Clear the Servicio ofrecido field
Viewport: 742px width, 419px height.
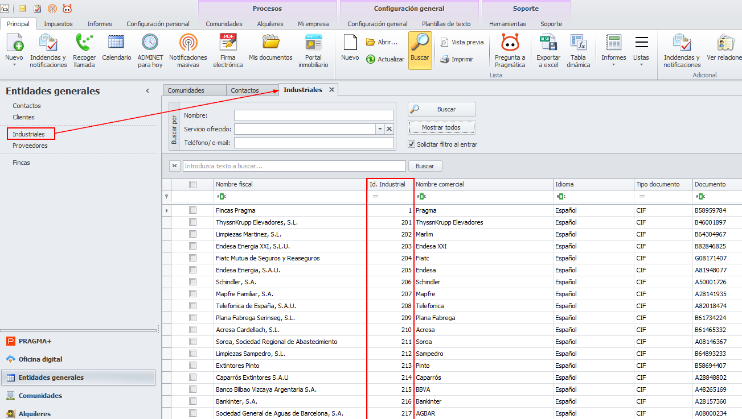click(390, 129)
